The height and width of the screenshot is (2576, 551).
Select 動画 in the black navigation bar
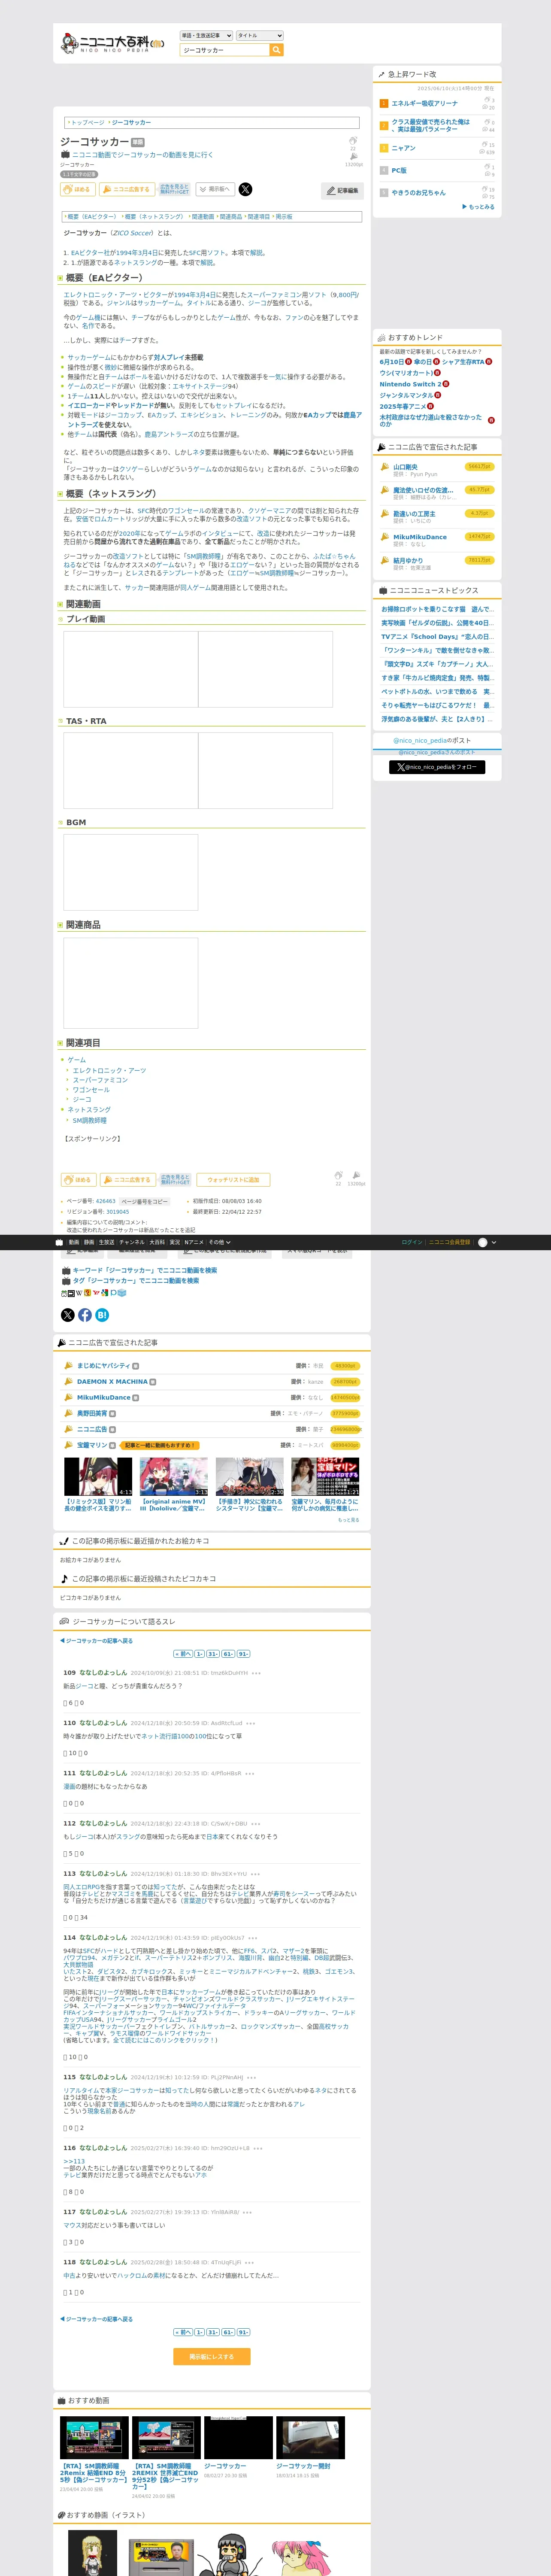(x=74, y=1242)
